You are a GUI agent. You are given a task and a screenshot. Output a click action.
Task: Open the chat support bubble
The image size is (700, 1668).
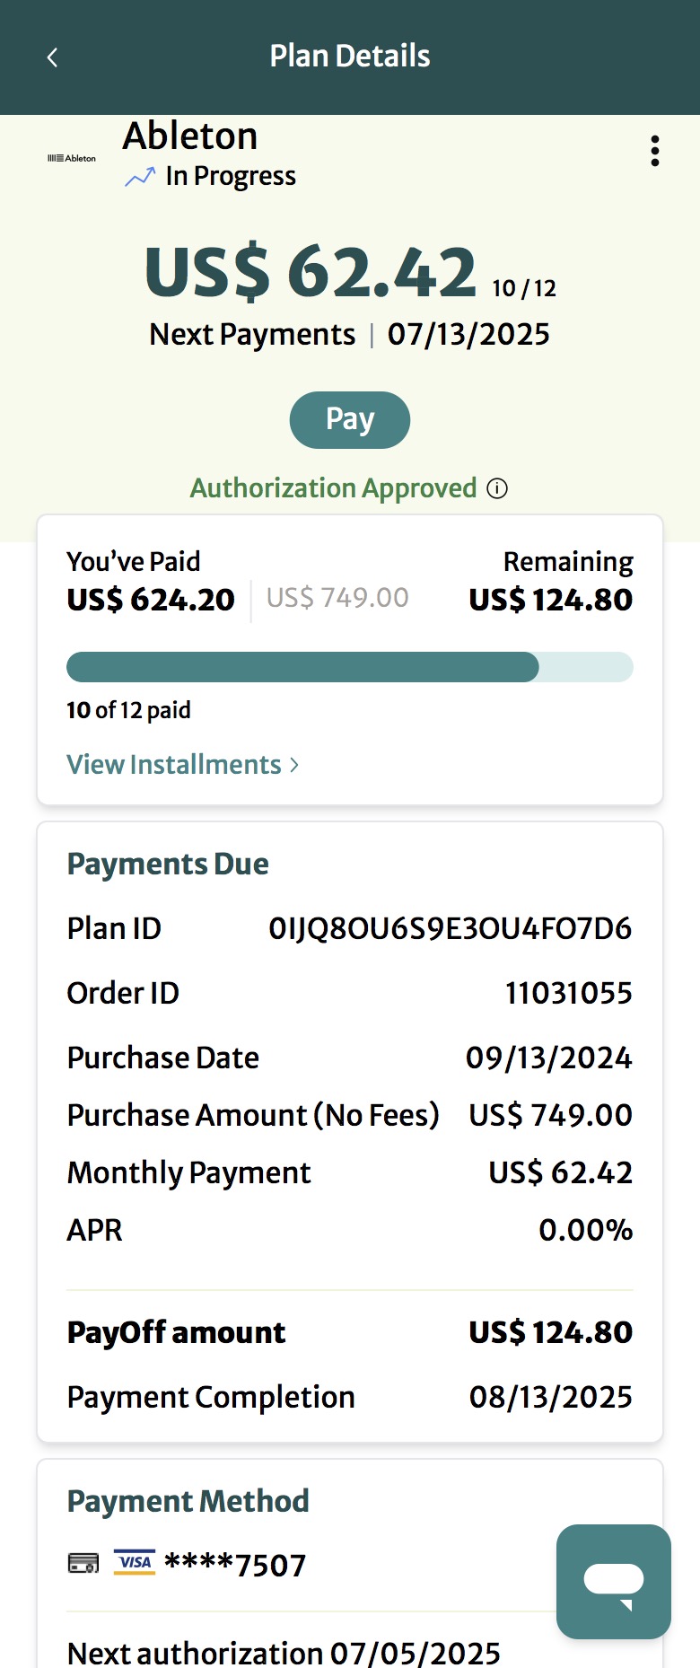(x=614, y=1582)
